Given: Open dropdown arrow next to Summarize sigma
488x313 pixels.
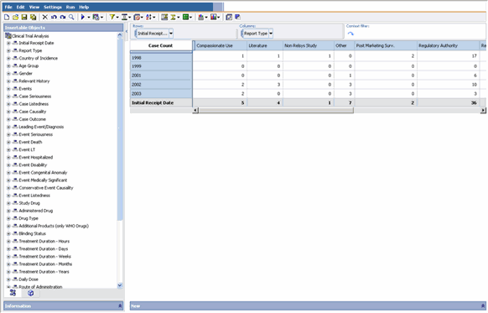Looking at the screenshot, I should 179,17.
